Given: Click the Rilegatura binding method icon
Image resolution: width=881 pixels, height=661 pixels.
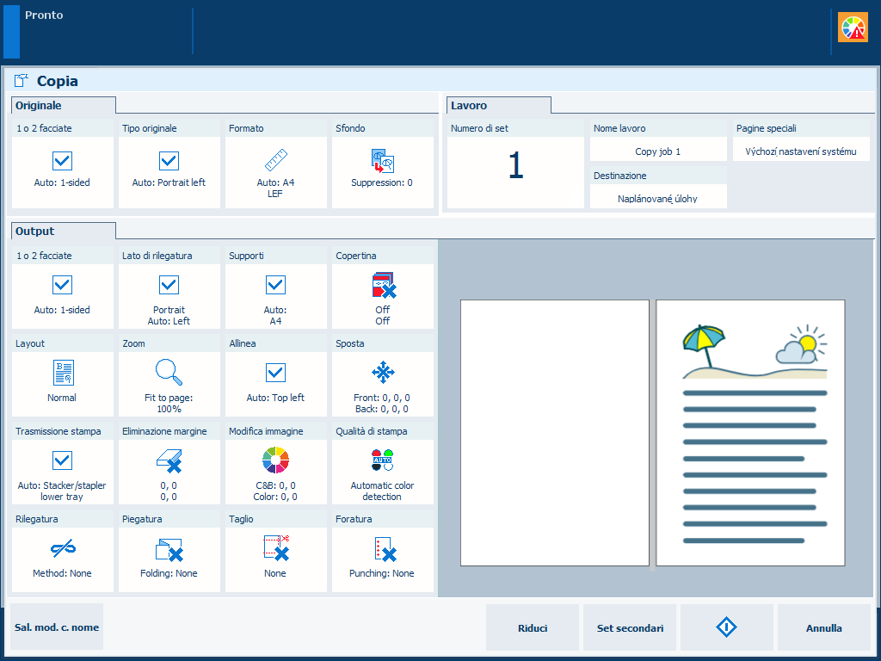Looking at the screenshot, I should coord(62,548).
